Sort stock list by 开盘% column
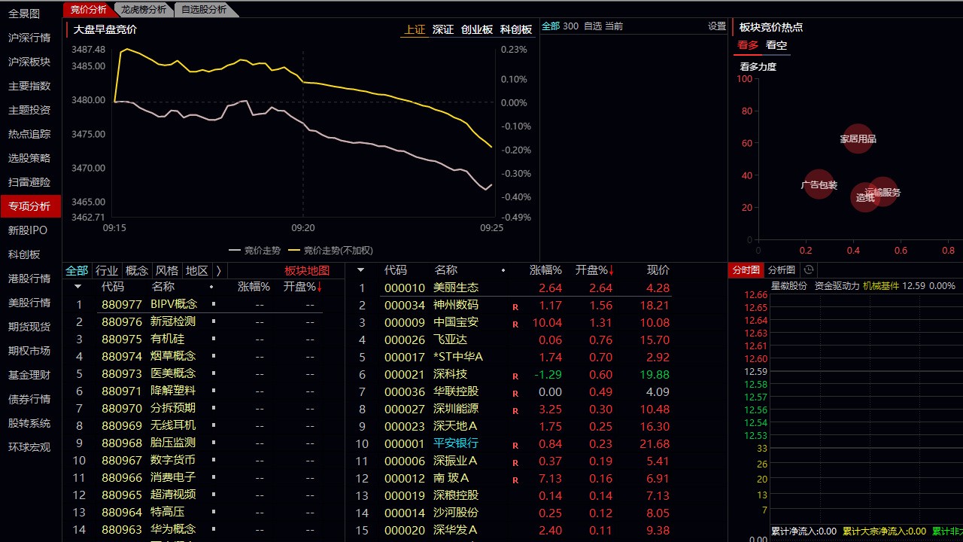The width and height of the screenshot is (963, 542). (594, 270)
